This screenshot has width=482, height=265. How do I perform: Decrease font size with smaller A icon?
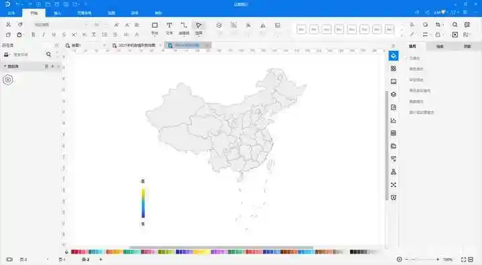127,25
